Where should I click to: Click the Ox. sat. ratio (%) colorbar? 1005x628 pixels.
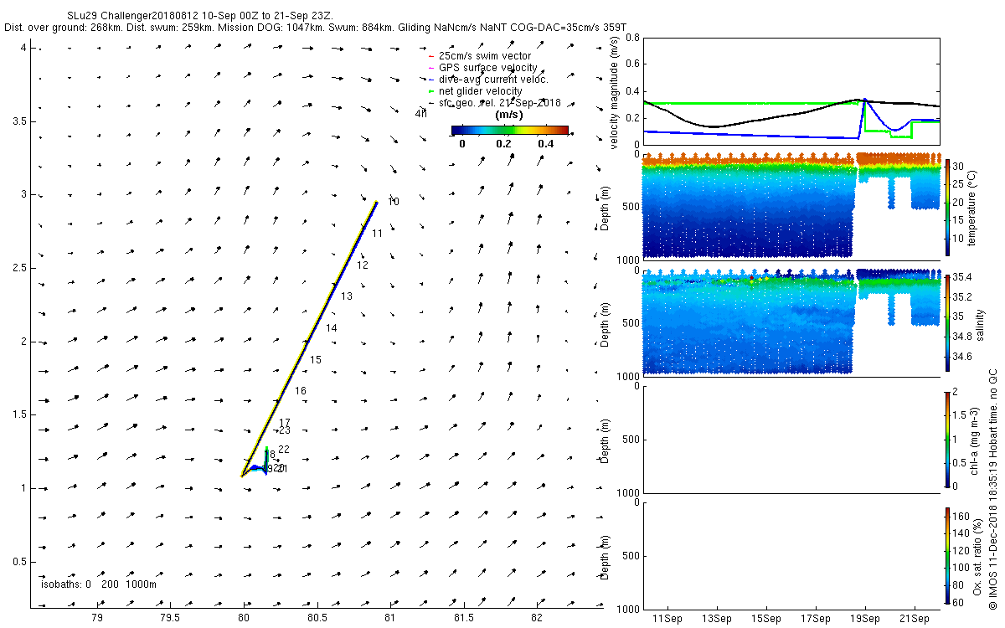pos(947,555)
